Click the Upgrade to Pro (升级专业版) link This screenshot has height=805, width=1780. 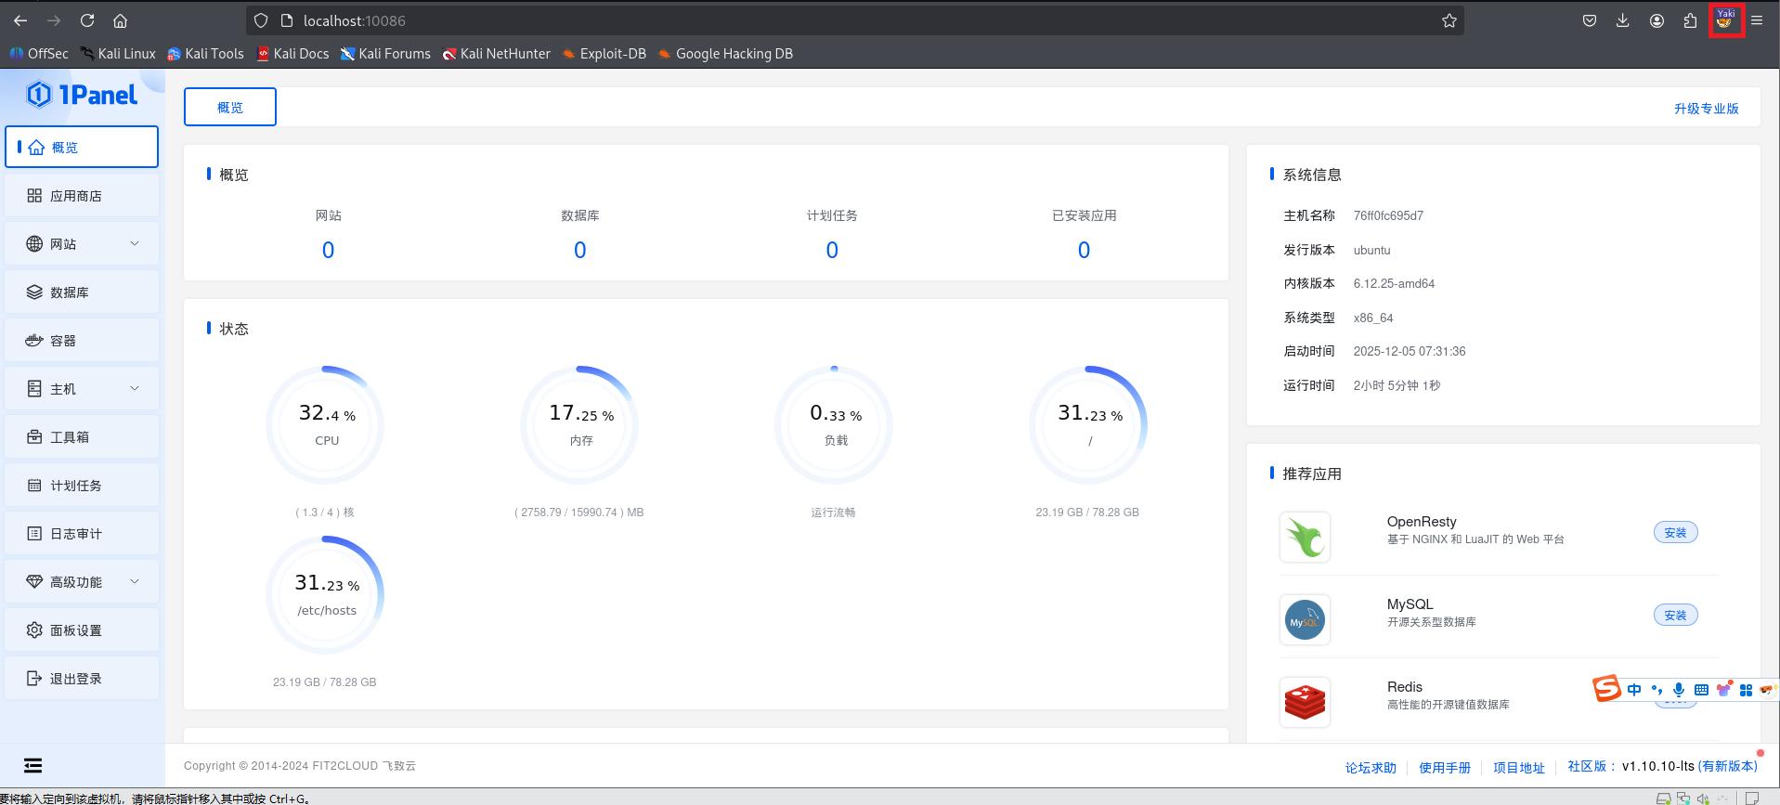1706,109
